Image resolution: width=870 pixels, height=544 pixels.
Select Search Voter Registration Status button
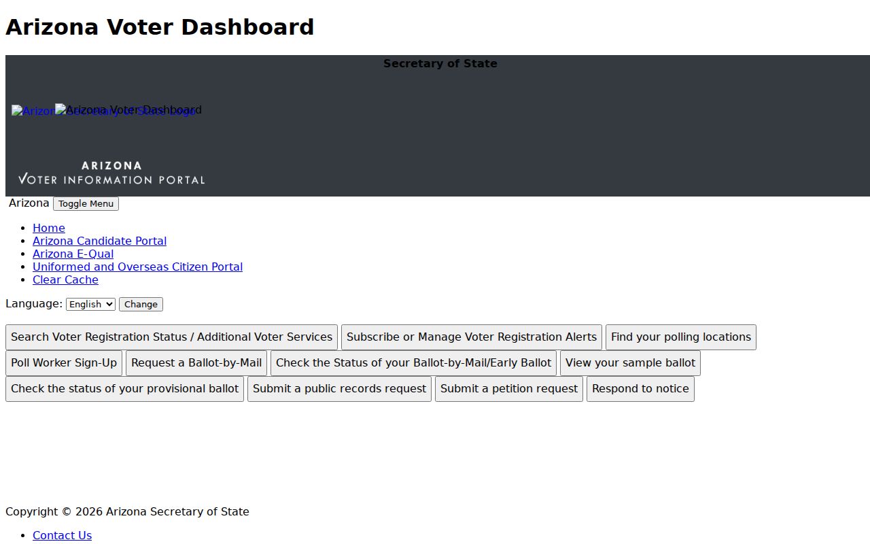point(171,337)
